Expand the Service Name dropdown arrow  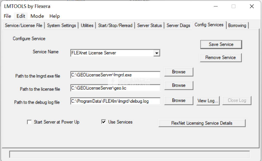(157, 53)
